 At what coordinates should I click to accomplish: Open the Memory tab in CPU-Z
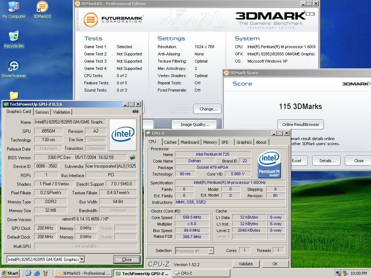click(210, 142)
